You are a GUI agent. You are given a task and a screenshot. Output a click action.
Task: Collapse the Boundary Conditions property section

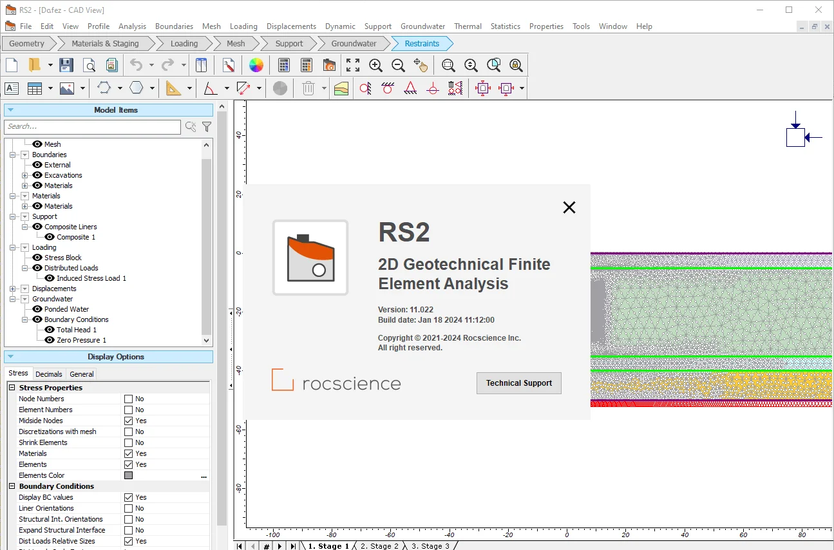[12, 486]
